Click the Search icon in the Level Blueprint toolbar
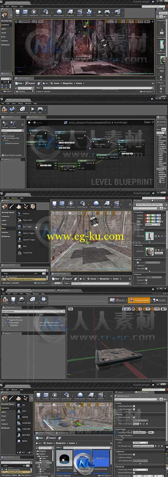Image resolution: width=168 pixels, height=477 pixels. (x=12, y=110)
